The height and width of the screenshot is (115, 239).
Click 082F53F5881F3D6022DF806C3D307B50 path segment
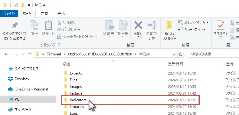pyautogui.click(x=100, y=54)
